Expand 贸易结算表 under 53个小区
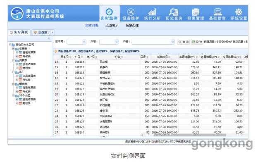The image size is (258, 162). 17,99
